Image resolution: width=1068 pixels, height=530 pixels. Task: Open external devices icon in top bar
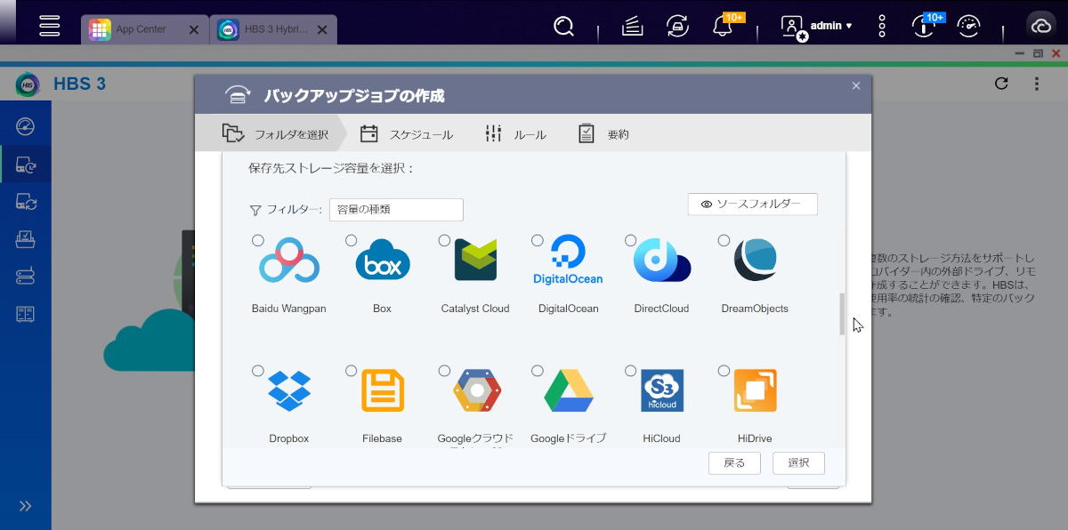coord(676,27)
